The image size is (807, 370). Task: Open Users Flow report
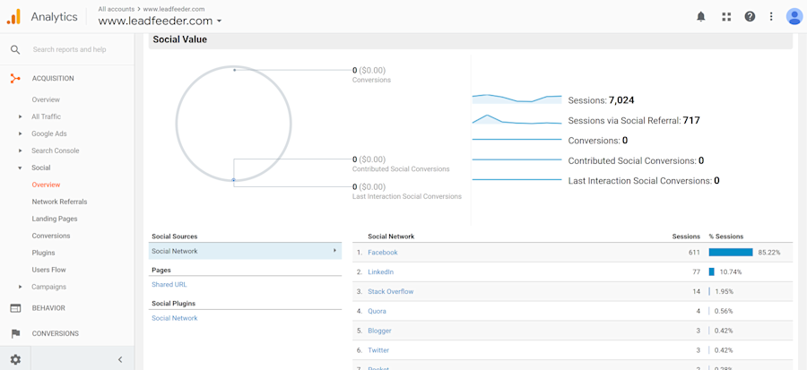[x=49, y=270]
